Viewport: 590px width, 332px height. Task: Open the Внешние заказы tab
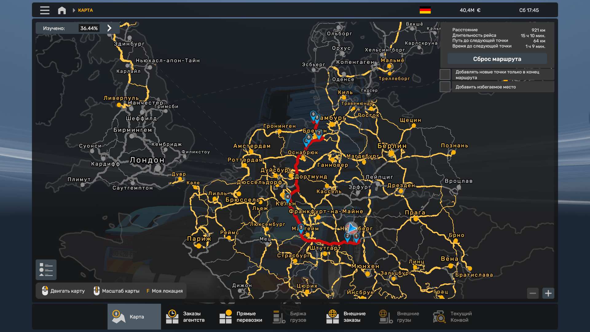(x=348, y=317)
